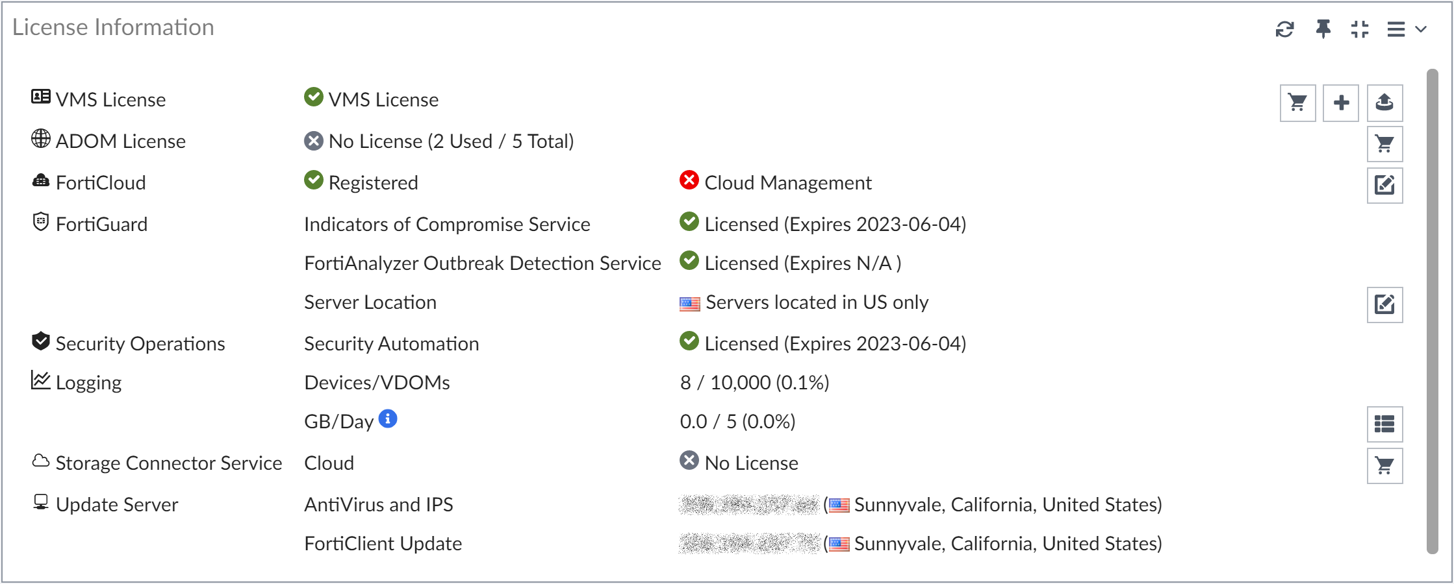Click the License Information title
Viewport: 1454px width, 584px height.
[x=113, y=27]
